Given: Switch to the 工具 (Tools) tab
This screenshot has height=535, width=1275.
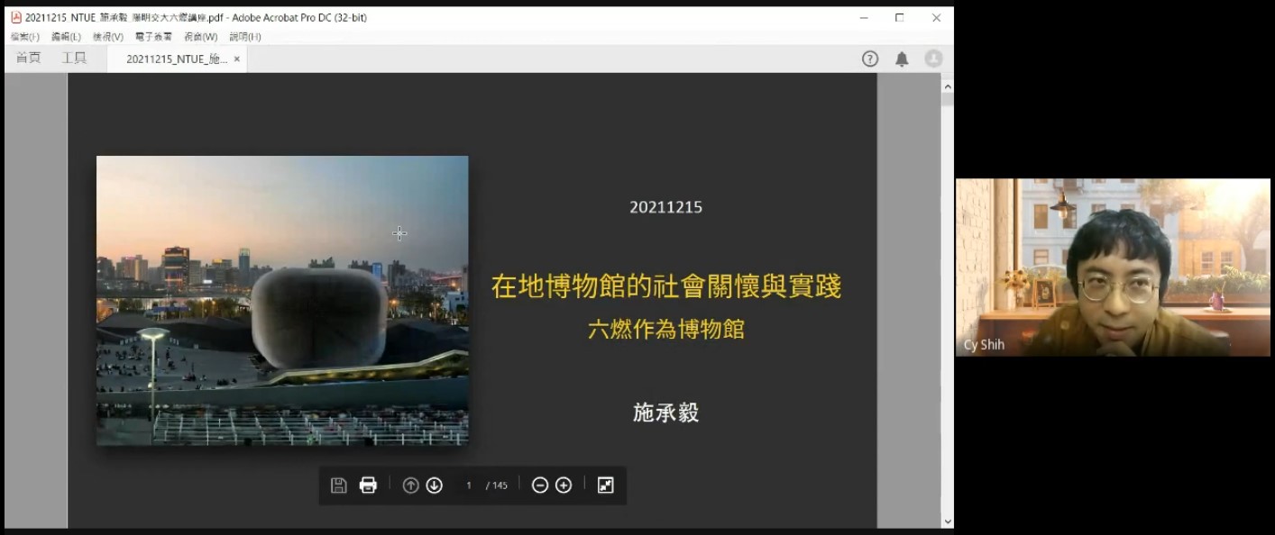Looking at the screenshot, I should [x=74, y=59].
